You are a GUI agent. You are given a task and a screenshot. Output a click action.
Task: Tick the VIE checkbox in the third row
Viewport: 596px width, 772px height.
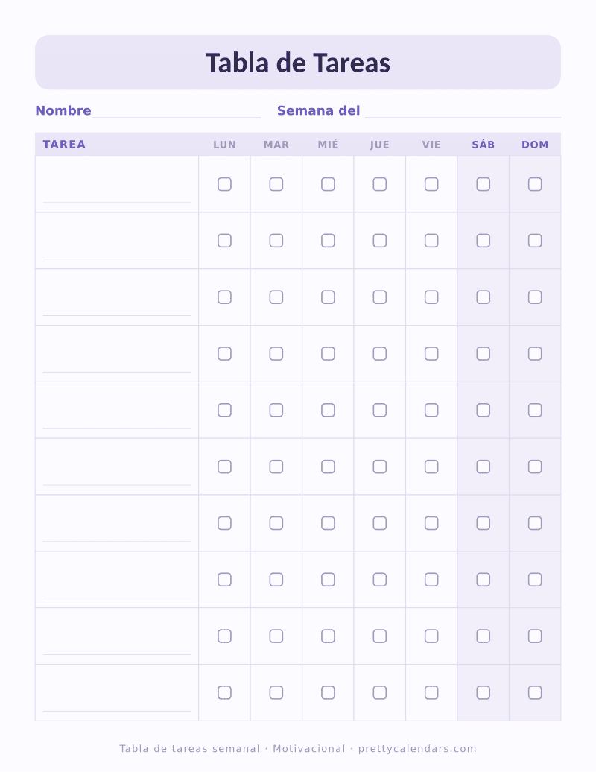coord(431,297)
